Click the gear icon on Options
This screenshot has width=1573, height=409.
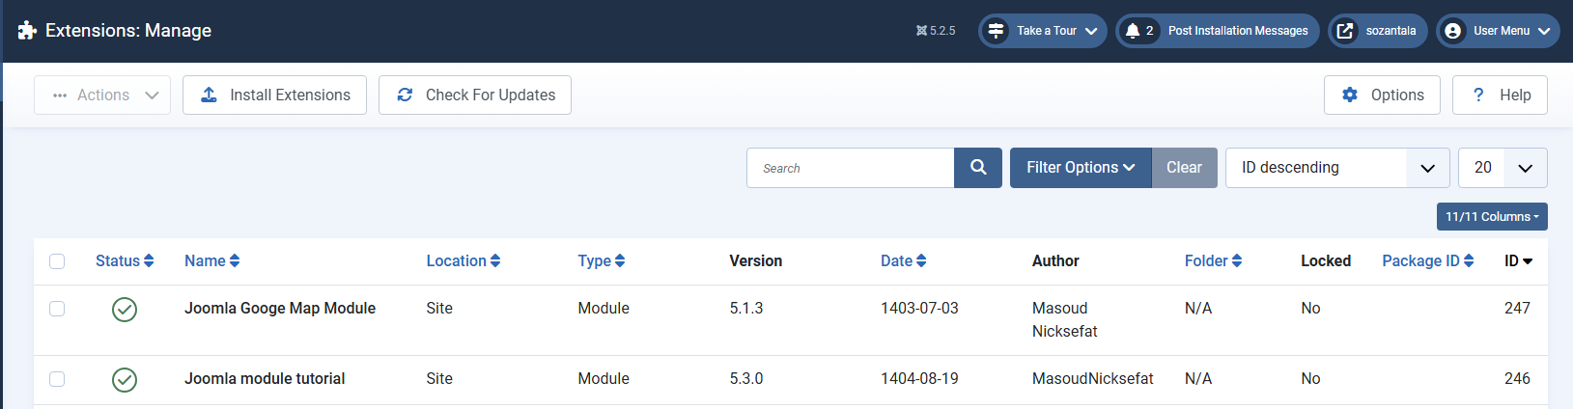1350,95
